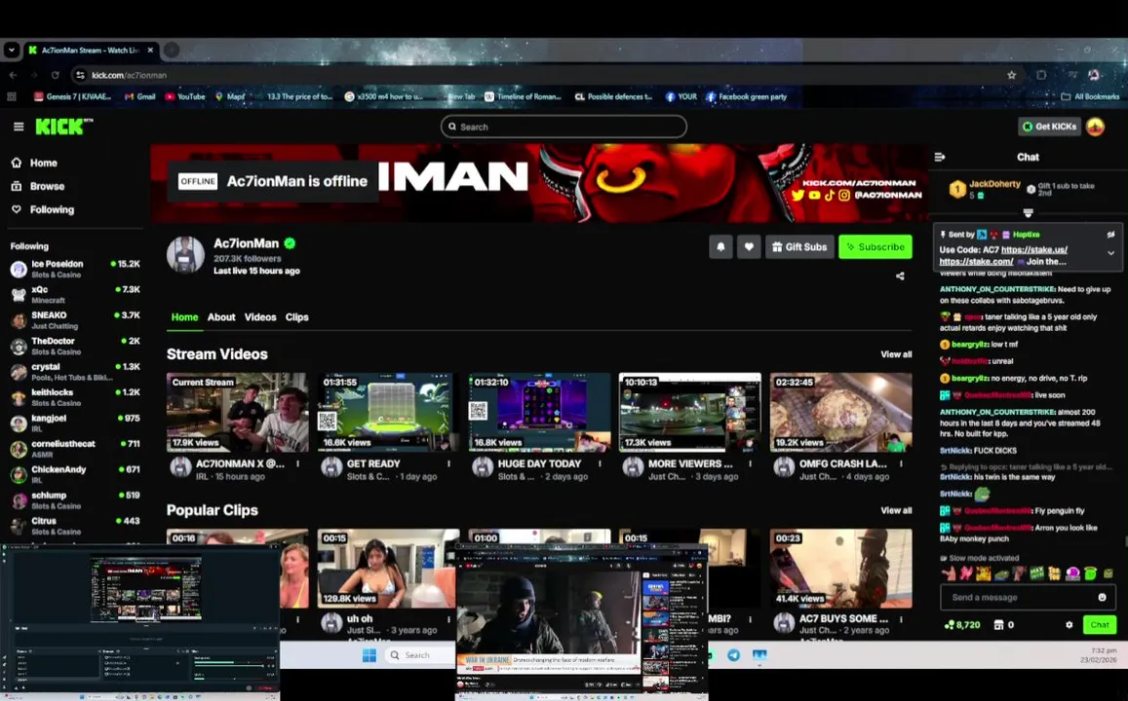This screenshot has width=1128, height=701.
Task: Collapse the chat panel with arrow icon
Action: [940, 157]
